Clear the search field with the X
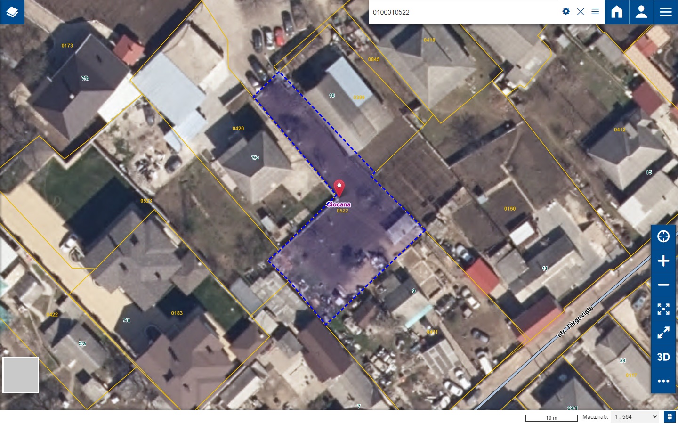678x424 pixels. coord(581,12)
